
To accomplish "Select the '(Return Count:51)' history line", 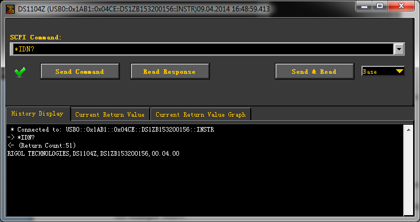I will tap(41, 145).
